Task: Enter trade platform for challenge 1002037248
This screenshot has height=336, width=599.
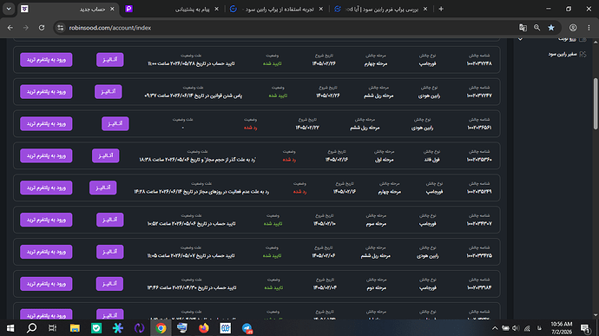Action: [x=46, y=60]
